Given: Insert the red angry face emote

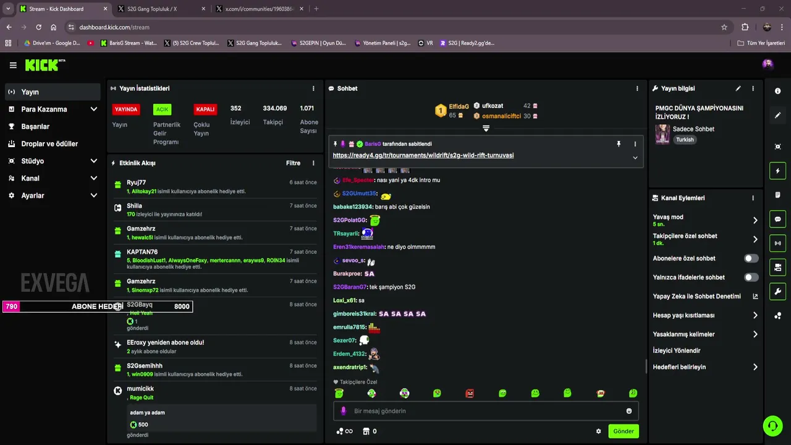Looking at the screenshot, I should [470, 393].
